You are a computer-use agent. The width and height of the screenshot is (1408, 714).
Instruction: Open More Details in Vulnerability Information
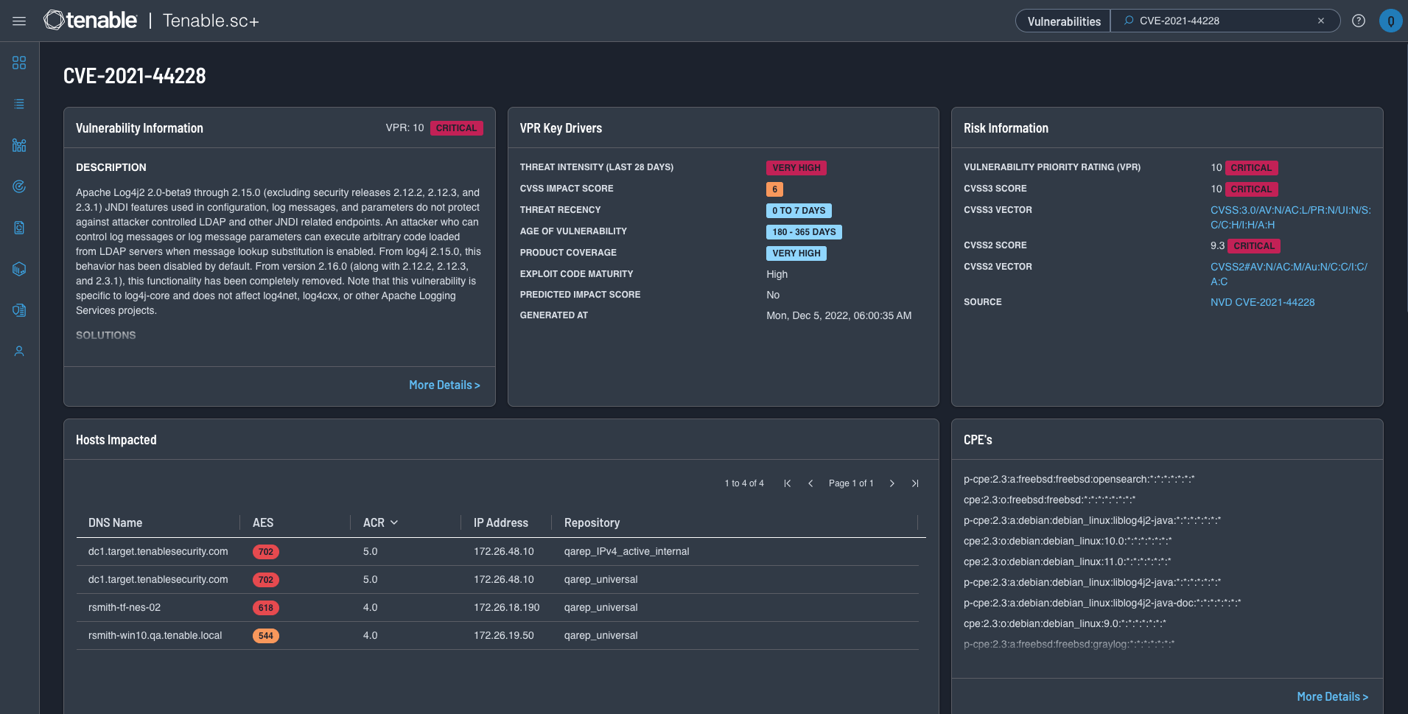[x=444, y=385]
